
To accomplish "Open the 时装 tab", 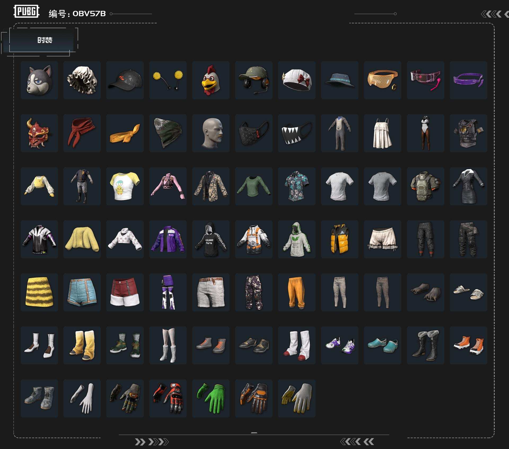I will [x=41, y=40].
